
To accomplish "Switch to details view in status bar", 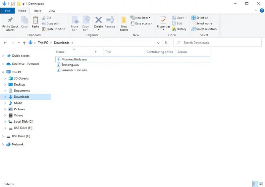I will click(255, 184).
